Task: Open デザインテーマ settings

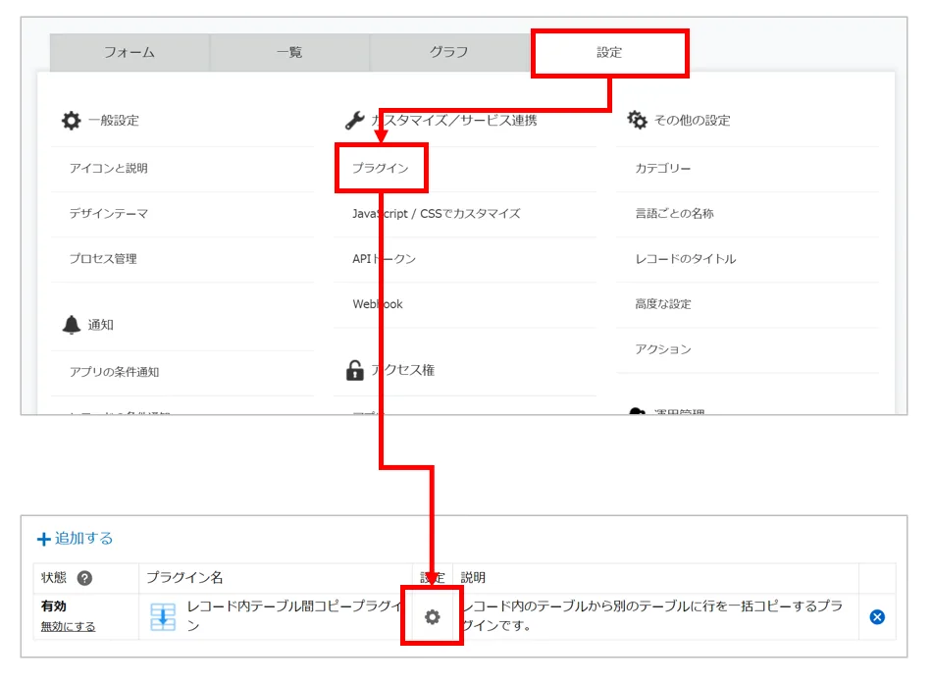Action: pos(108,214)
